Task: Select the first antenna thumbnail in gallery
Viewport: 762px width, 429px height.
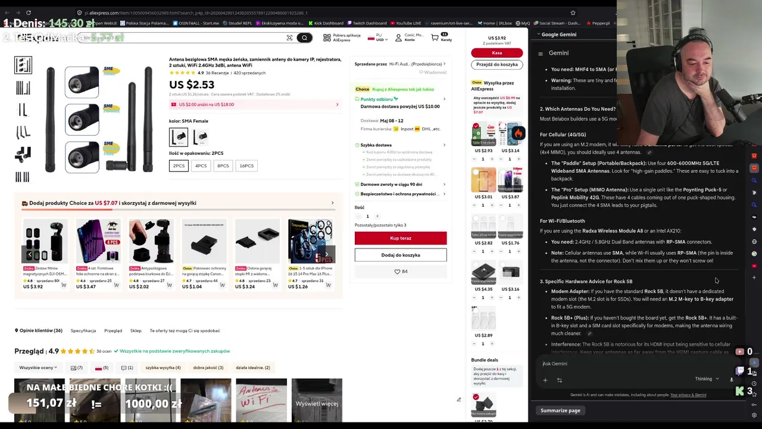Action: click(x=23, y=65)
